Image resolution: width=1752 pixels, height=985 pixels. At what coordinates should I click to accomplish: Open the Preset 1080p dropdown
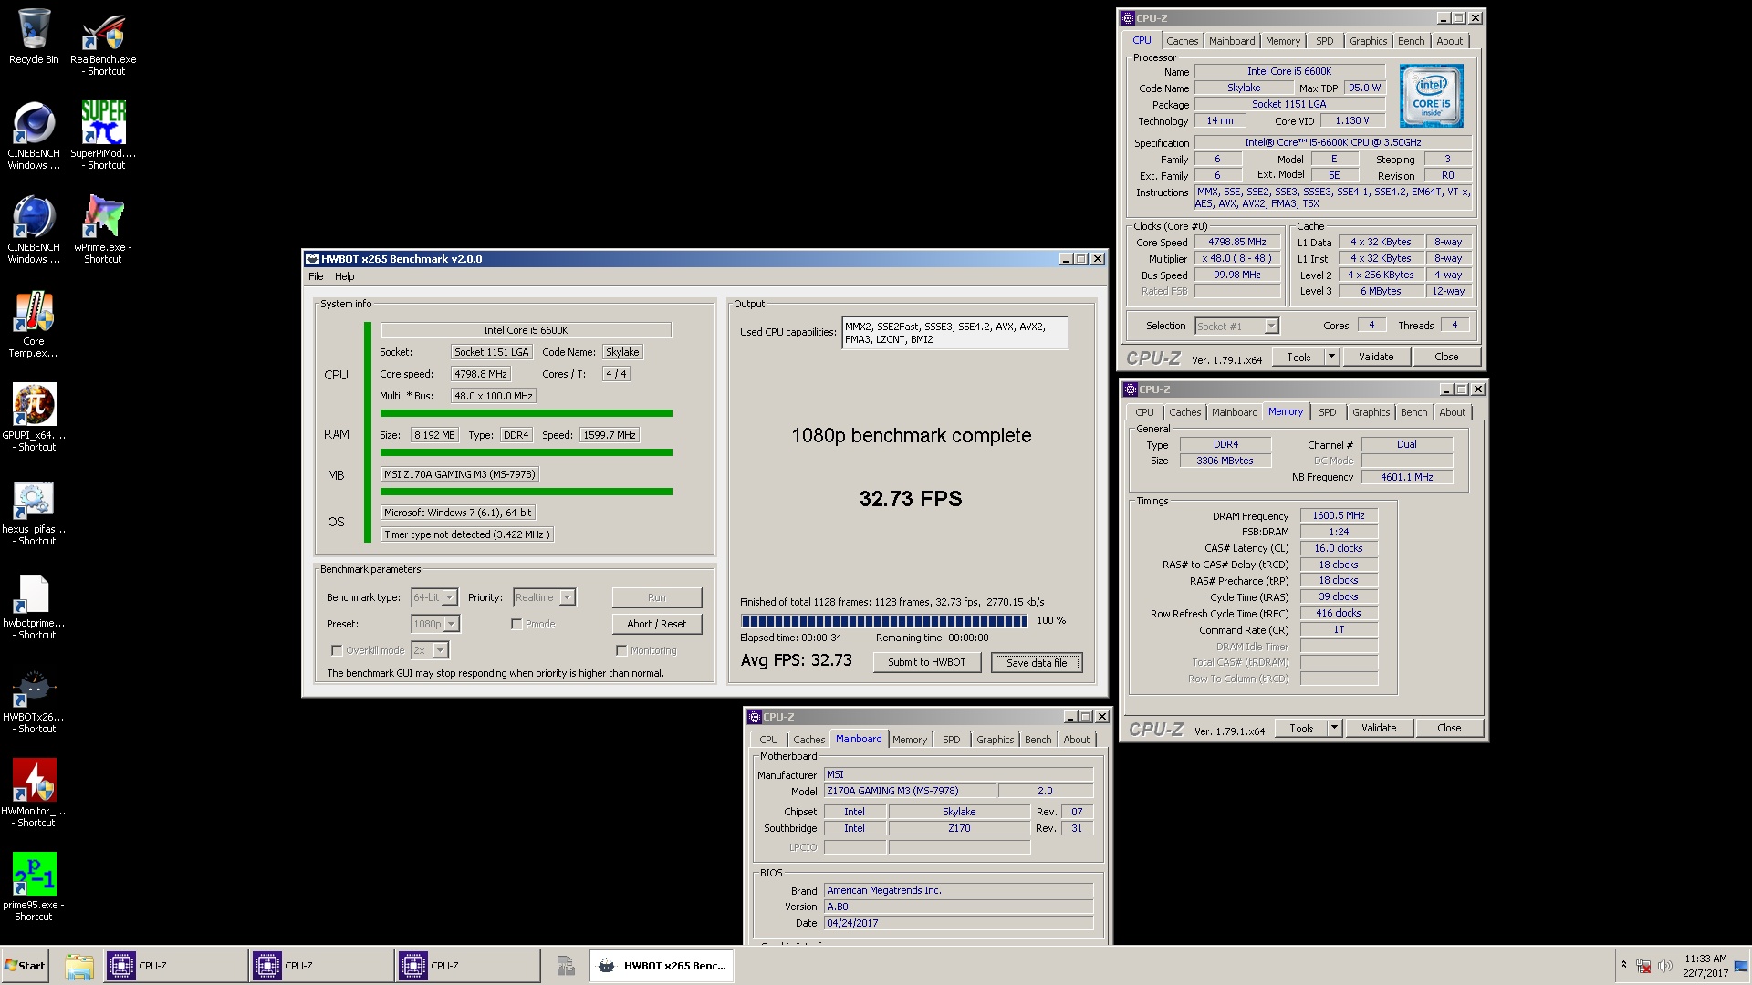click(x=452, y=624)
